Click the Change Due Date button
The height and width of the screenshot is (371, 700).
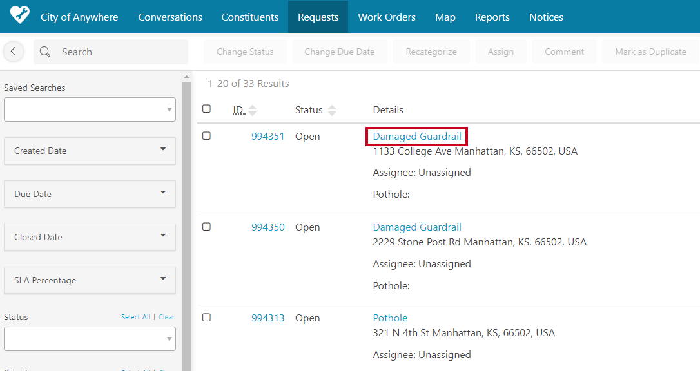[339, 52]
